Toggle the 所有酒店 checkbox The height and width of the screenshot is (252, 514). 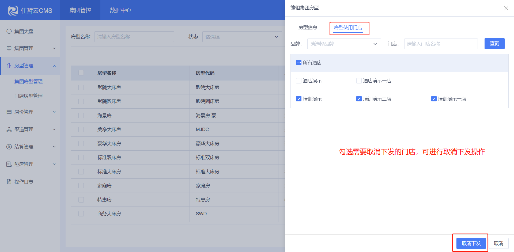[299, 63]
